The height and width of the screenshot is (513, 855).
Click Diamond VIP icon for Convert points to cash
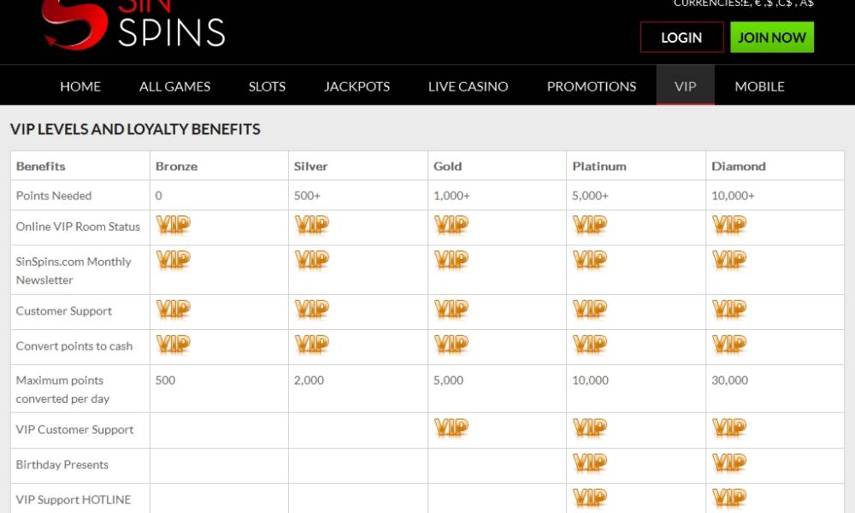(x=729, y=345)
